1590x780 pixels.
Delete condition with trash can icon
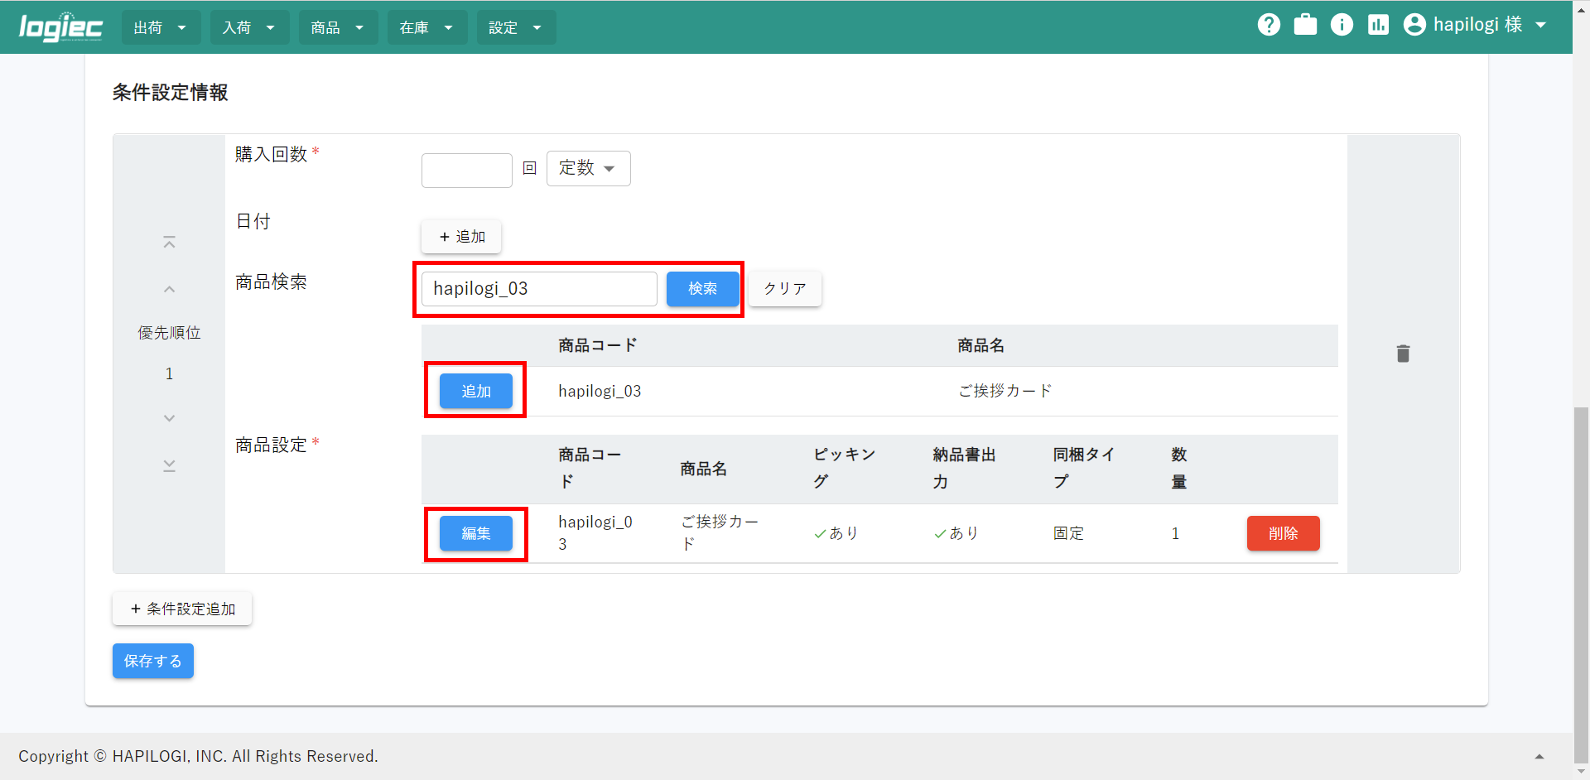click(x=1403, y=354)
